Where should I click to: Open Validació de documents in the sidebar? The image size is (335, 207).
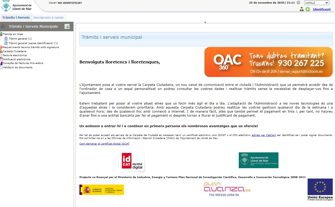[17, 67]
